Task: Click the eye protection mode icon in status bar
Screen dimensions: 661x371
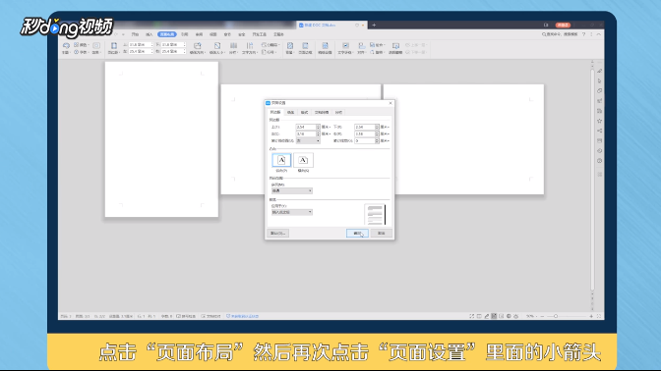Action: coord(516,316)
